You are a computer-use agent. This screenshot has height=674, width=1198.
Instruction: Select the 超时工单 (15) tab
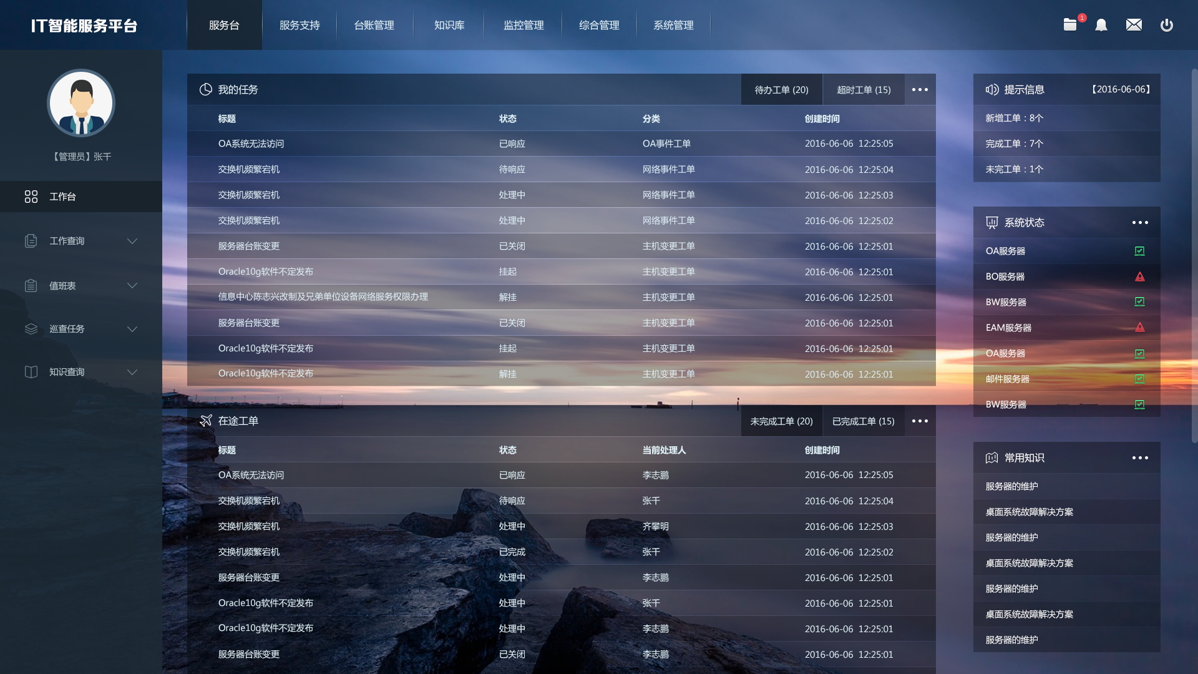864,89
